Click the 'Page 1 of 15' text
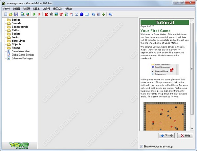 point(147,26)
